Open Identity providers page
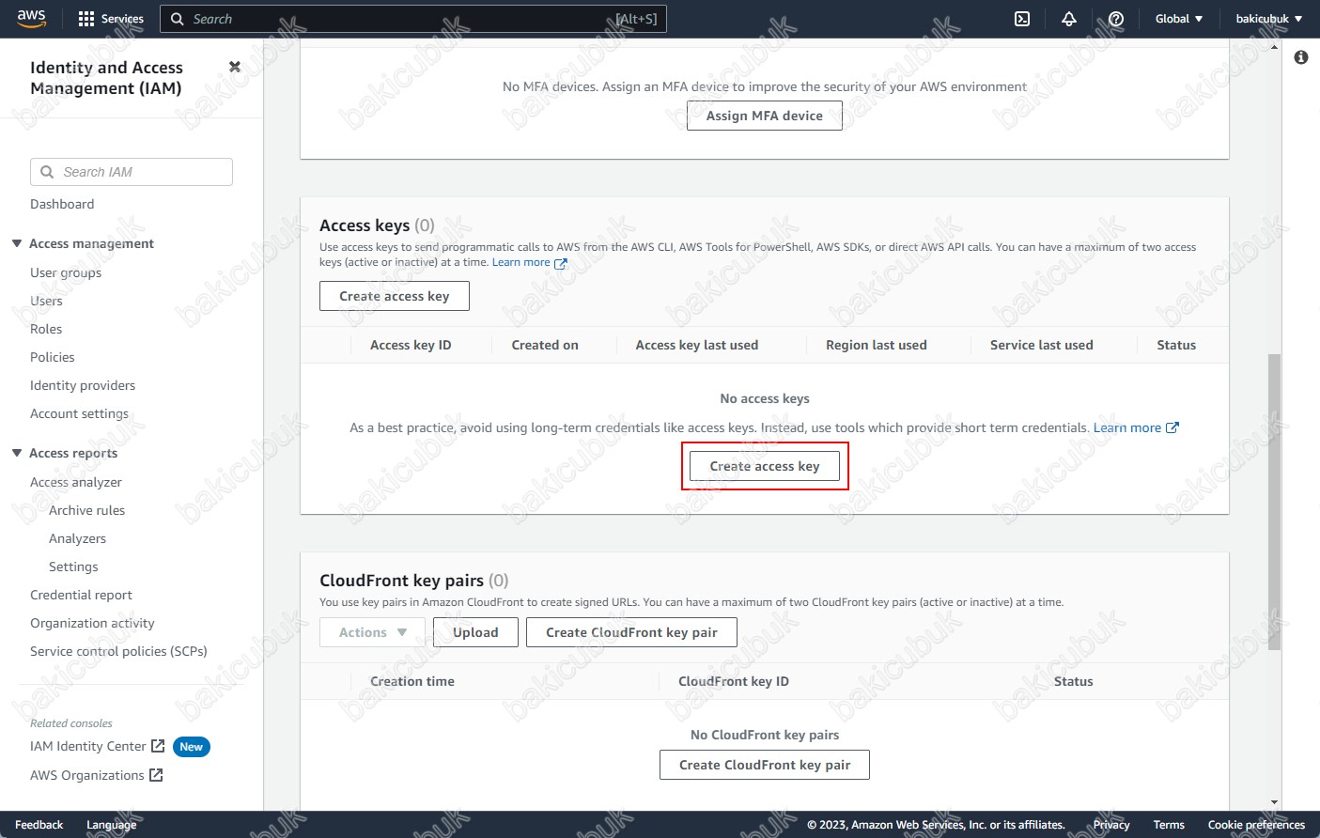 pos(83,385)
